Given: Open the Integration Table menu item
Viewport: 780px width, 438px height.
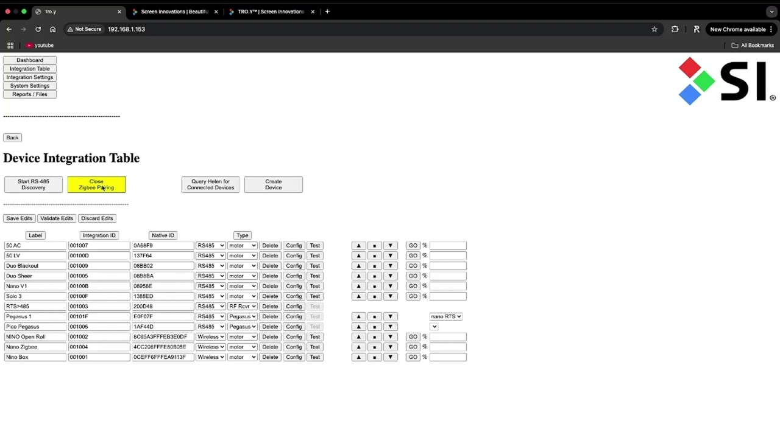Looking at the screenshot, I should click(30, 69).
